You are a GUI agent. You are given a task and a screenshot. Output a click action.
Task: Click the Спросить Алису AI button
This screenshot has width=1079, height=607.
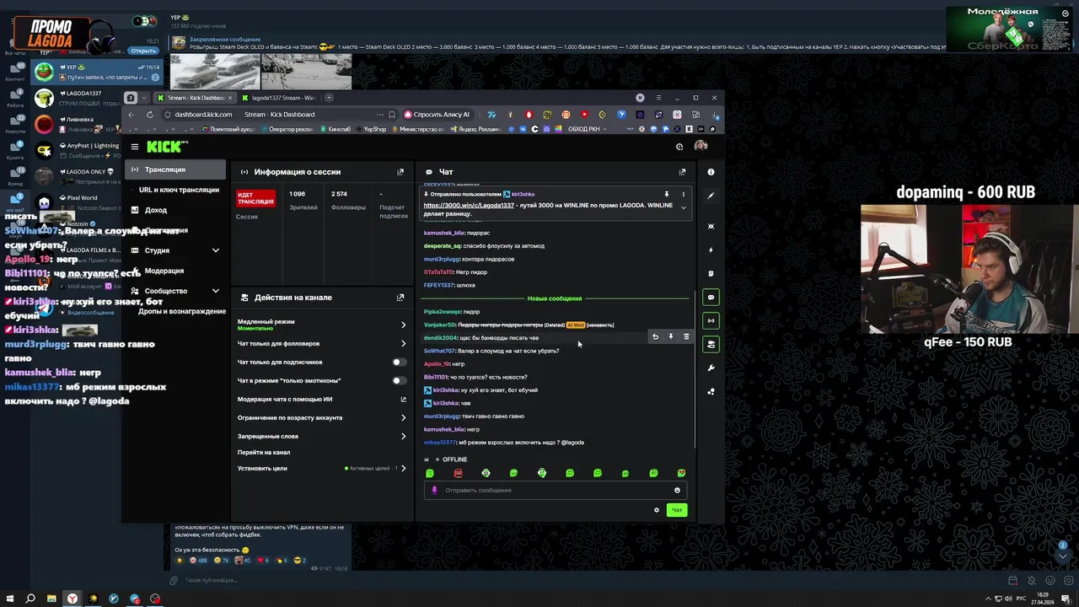[x=437, y=115]
